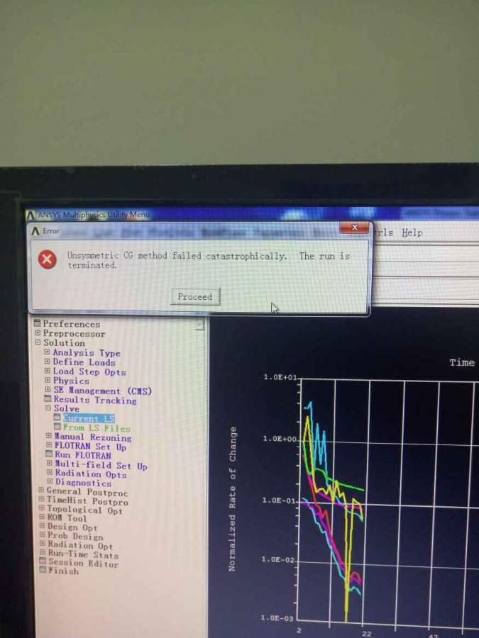Expand the ROM Tool branch

pos(42,517)
